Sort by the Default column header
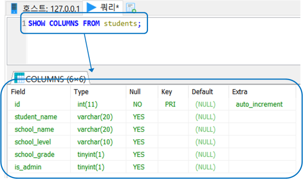Screen dimensions: 303x179 (x=209, y=92)
